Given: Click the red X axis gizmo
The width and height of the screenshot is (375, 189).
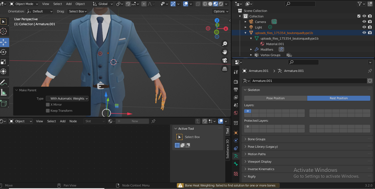Looking at the screenshot, I should pos(226,29).
